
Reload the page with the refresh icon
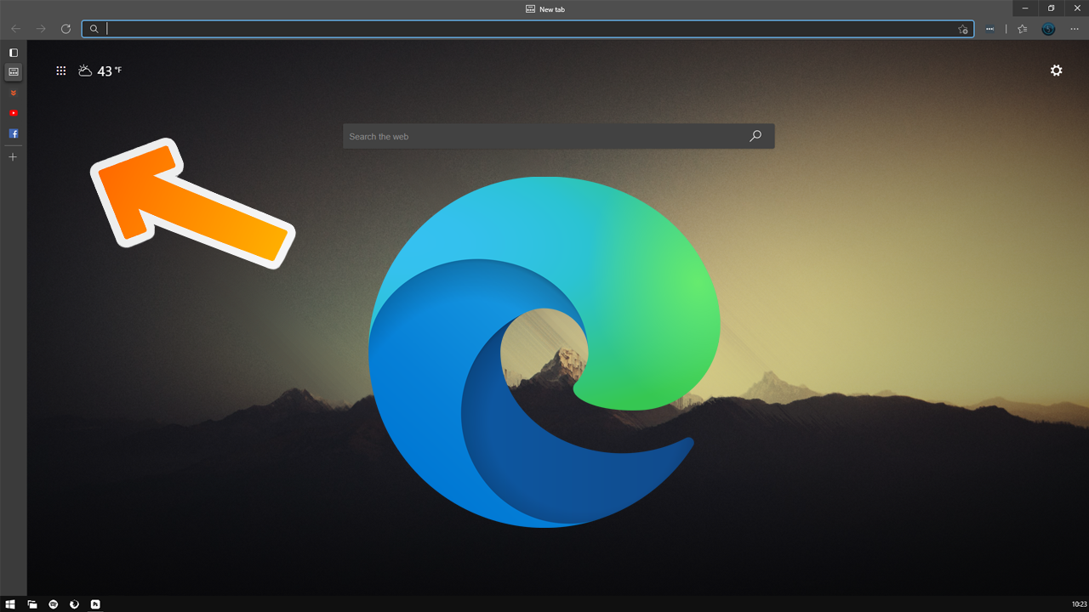click(x=66, y=29)
